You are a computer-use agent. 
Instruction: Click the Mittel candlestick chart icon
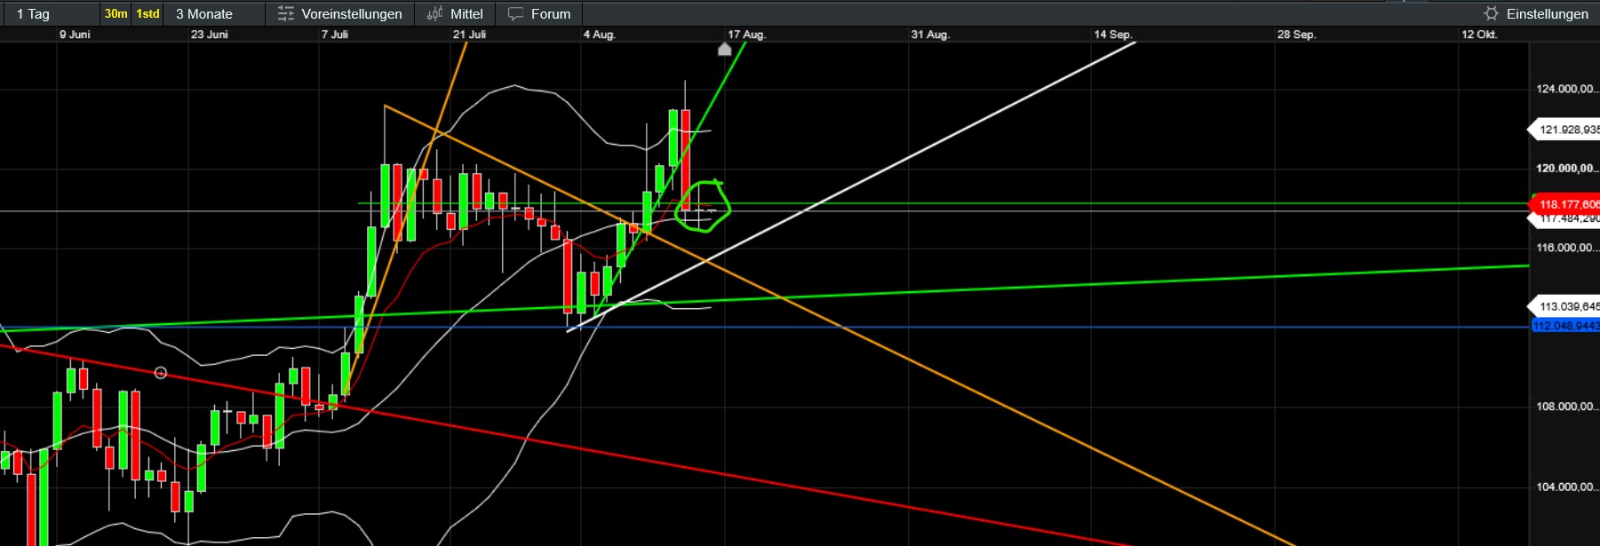click(434, 13)
